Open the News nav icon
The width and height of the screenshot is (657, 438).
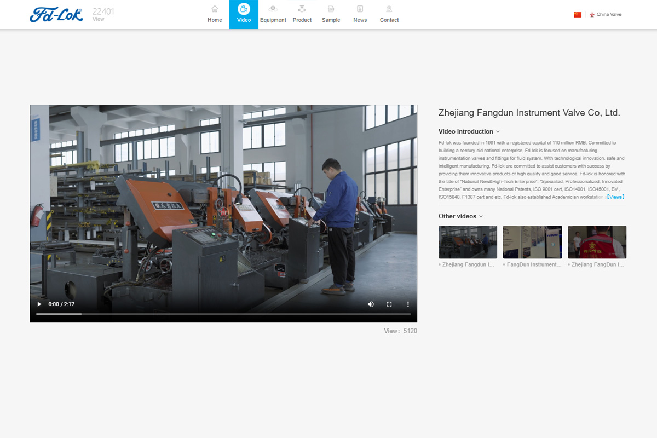(x=360, y=9)
